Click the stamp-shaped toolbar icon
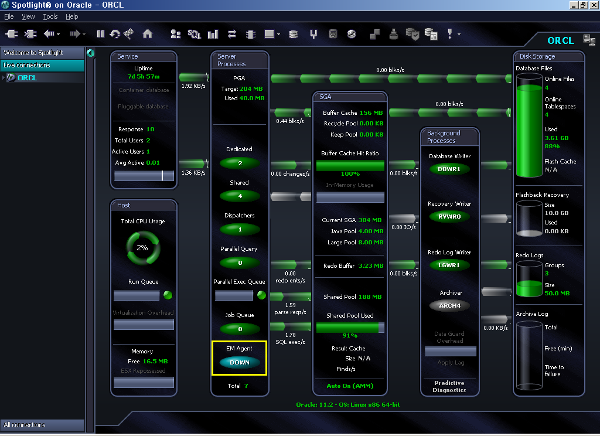600x436 pixels. click(x=393, y=35)
